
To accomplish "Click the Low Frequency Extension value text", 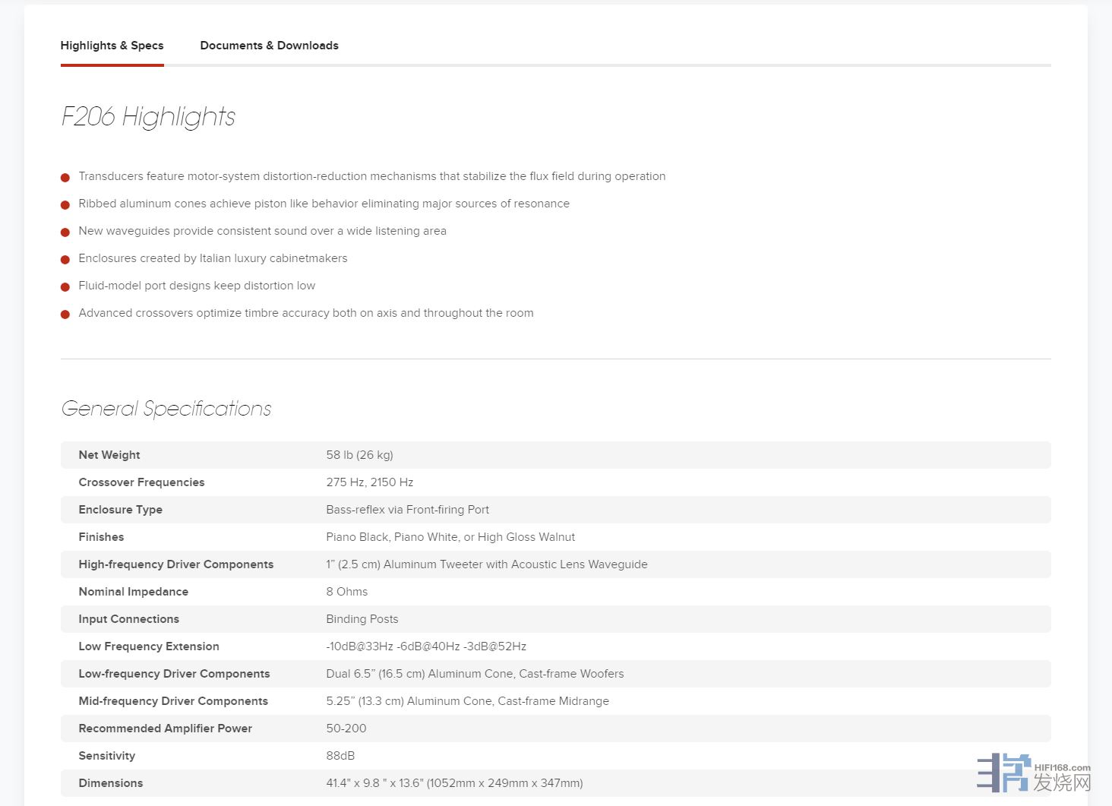I will coord(426,646).
